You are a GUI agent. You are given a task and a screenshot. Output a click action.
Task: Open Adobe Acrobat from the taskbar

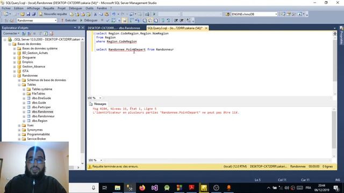191,188
